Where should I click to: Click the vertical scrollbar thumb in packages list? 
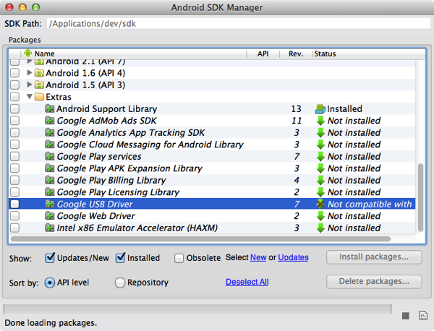(420, 197)
